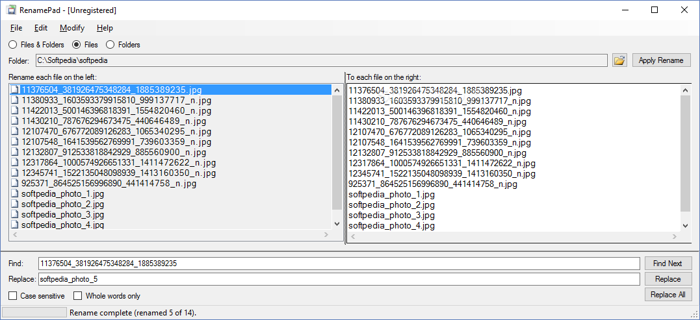The height and width of the screenshot is (320, 700).
Task: Click left list horizontal scroll right arrow
Action: (326, 234)
